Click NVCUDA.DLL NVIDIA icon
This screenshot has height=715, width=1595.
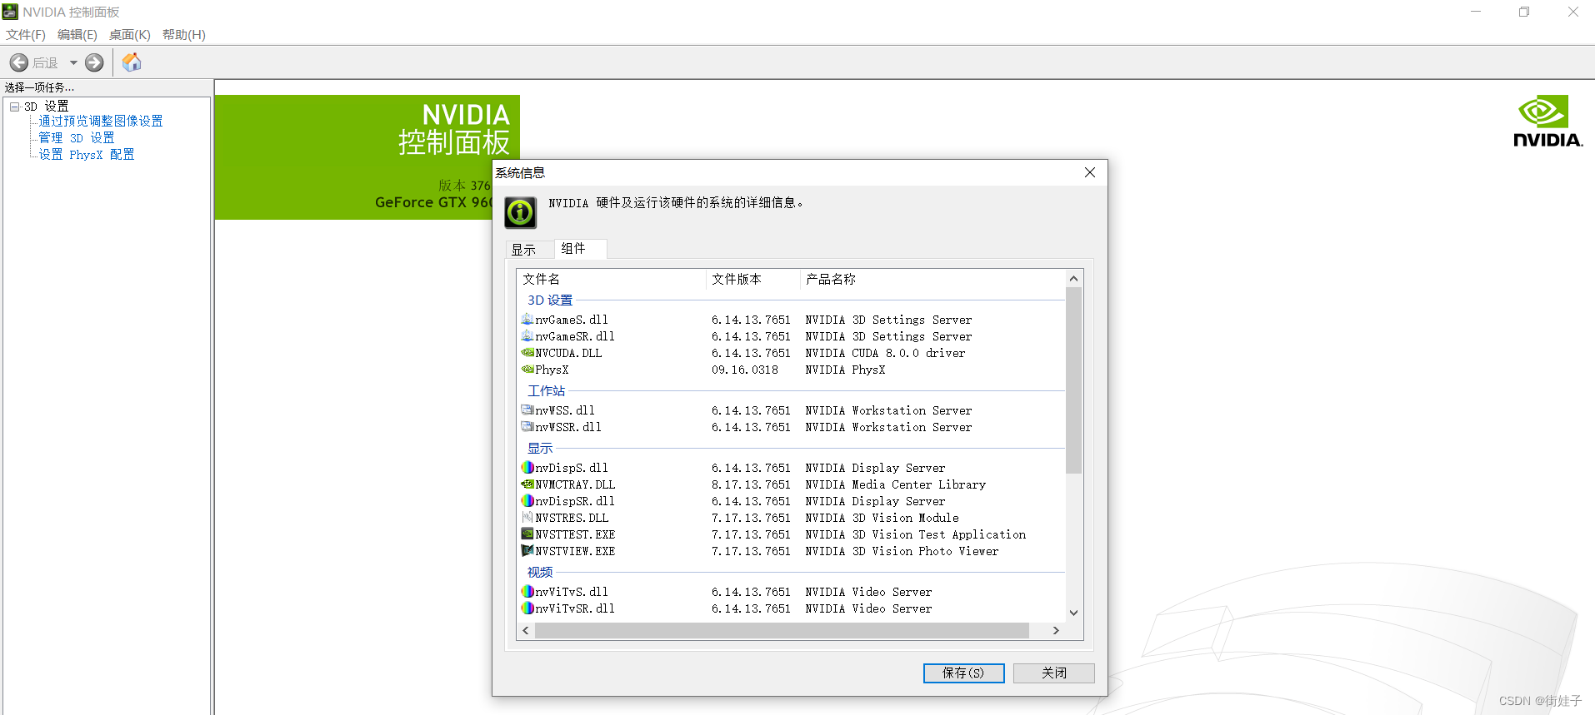tap(527, 353)
